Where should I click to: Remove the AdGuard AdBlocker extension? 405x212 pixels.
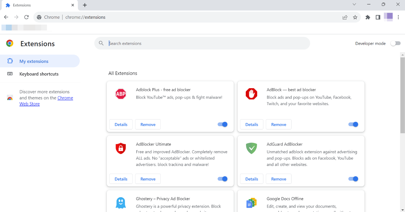click(279, 179)
